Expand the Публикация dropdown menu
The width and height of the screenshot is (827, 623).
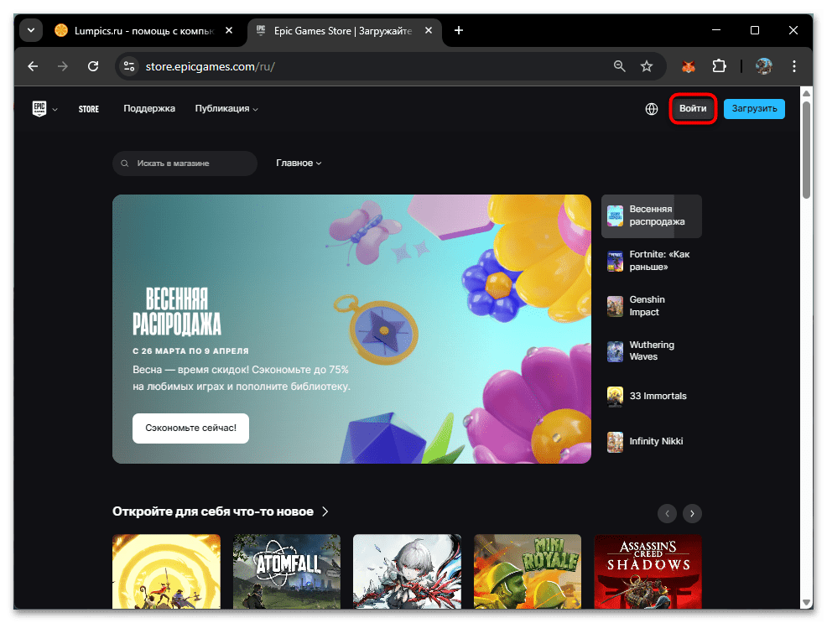[x=226, y=108]
